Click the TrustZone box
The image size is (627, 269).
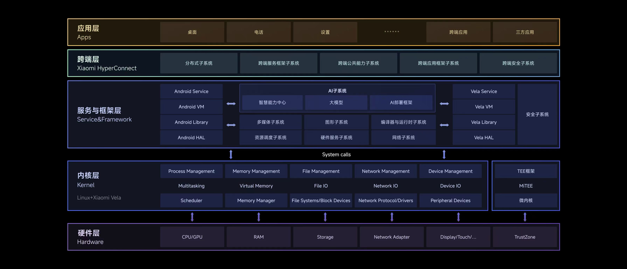[x=525, y=237]
